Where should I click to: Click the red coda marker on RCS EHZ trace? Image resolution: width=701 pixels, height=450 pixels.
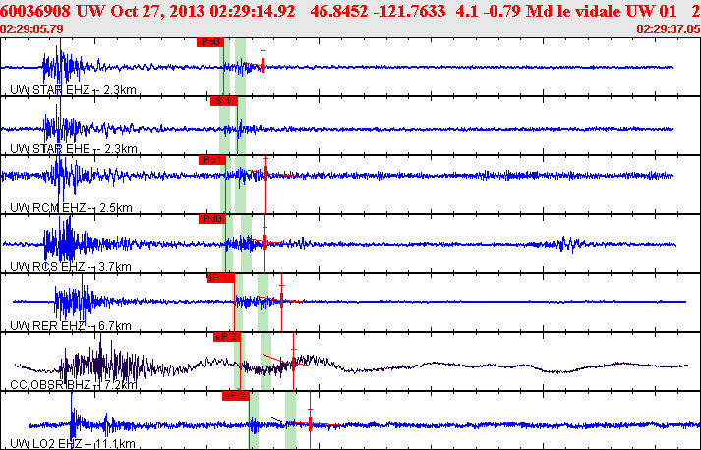tap(264, 243)
